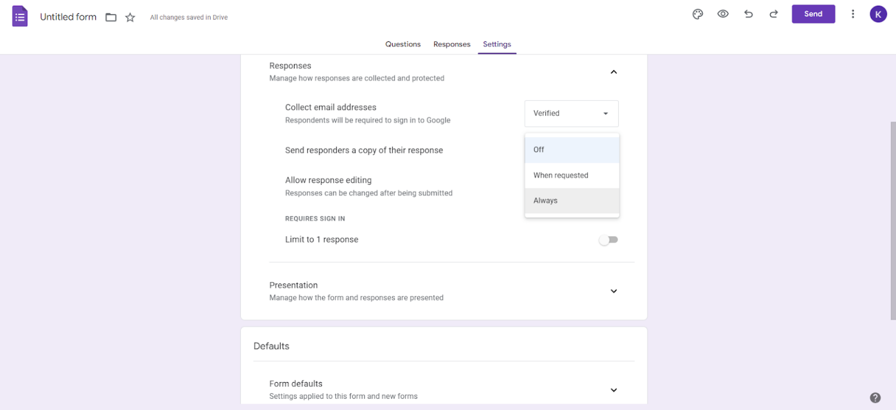Switch to the Questions tab

(402, 44)
